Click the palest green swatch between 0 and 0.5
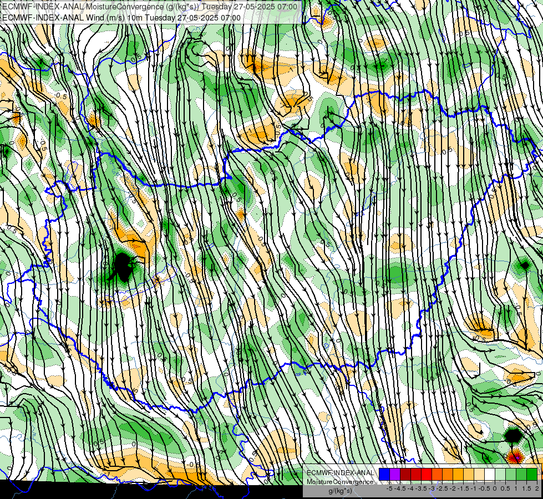The height and width of the screenshot is (499, 543). pyautogui.click(x=500, y=475)
